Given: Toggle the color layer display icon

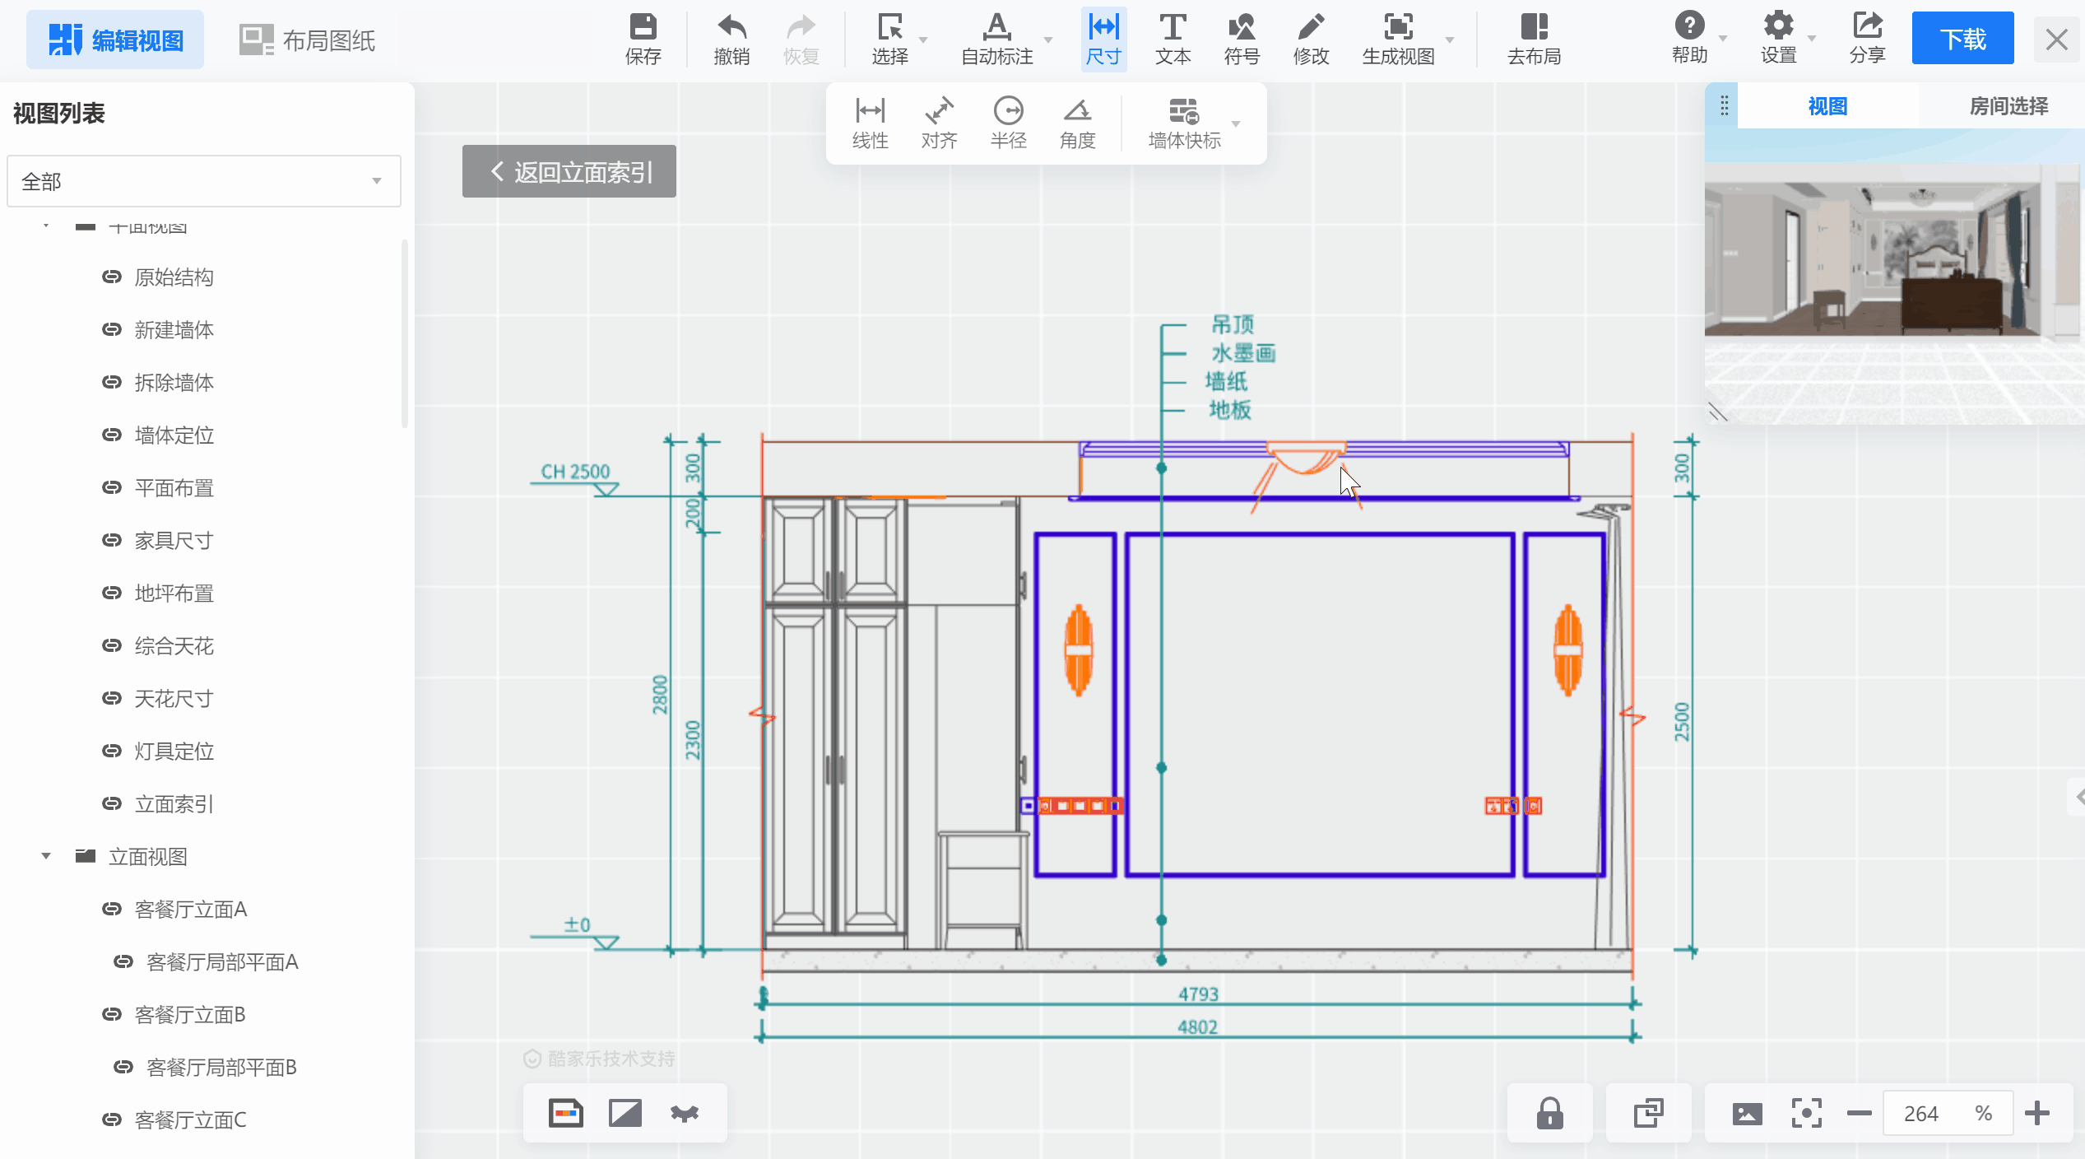Looking at the screenshot, I should click(566, 1113).
